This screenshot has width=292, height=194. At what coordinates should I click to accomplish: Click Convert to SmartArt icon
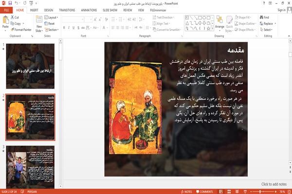pyautogui.click(x=154, y=30)
